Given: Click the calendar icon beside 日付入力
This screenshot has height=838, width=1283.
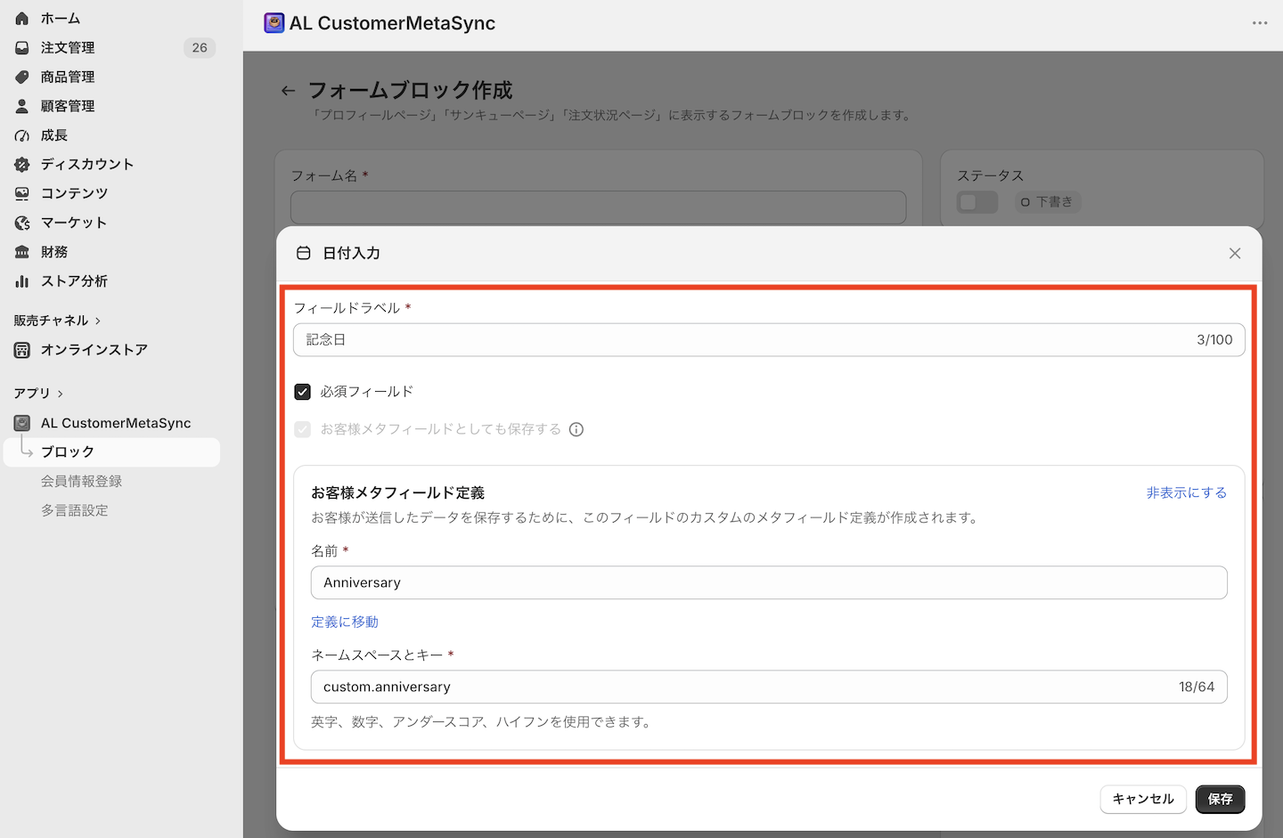Looking at the screenshot, I should tap(303, 253).
